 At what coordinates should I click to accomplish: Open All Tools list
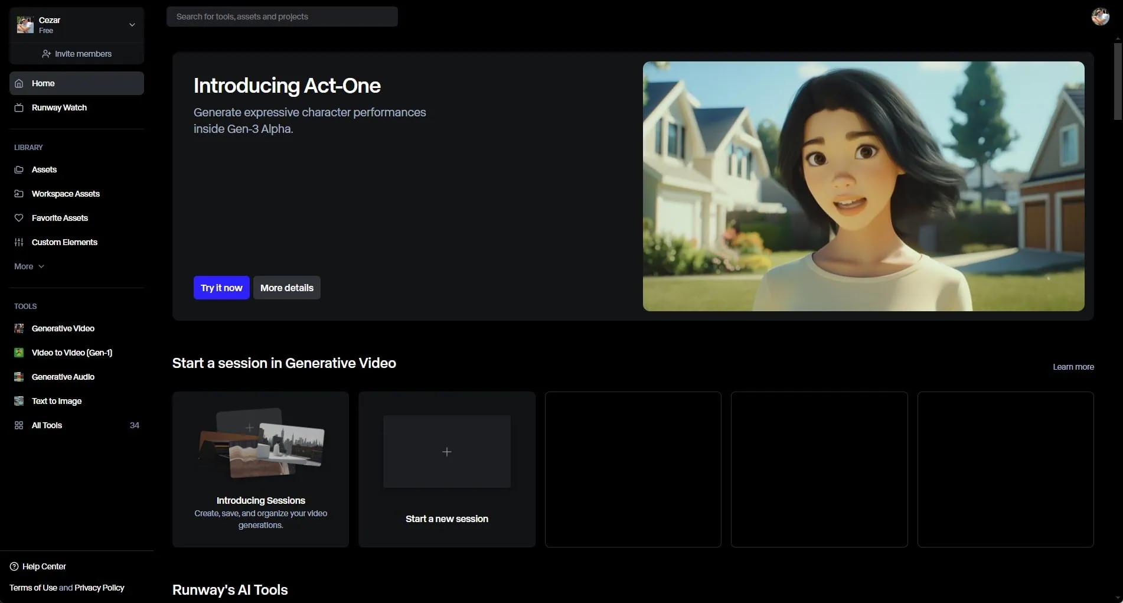77,425
